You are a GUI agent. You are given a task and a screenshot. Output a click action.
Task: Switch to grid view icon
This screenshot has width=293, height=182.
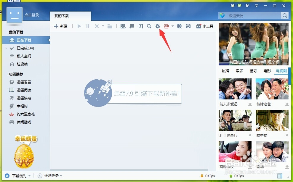[x=123, y=26]
